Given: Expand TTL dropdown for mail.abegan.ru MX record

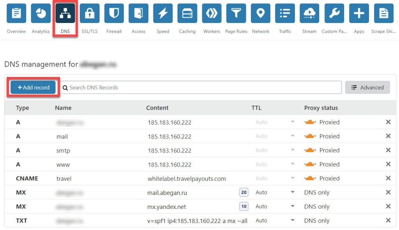Looking at the screenshot, I should [292, 193].
